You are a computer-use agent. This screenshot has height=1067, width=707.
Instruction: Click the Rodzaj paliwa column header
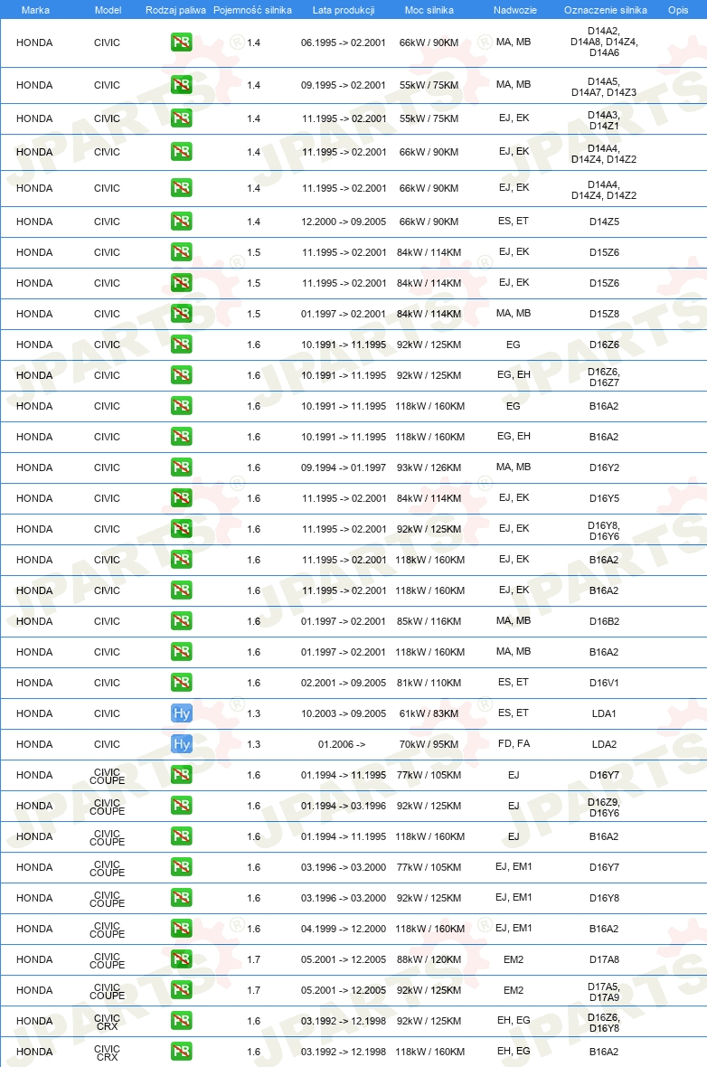[x=175, y=10]
